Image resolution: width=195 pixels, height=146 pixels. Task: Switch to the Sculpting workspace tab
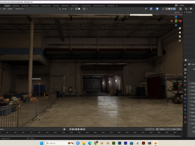click(x=25, y=6)
